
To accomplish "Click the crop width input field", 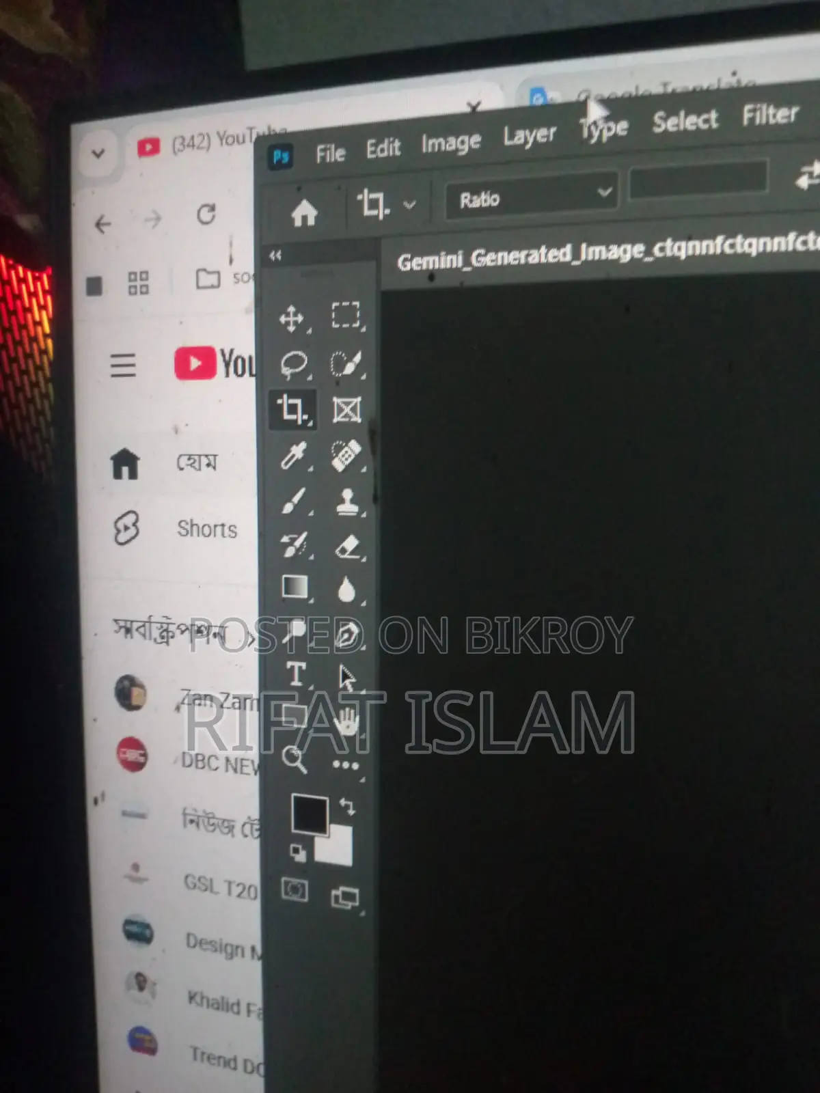I will [x=698, y=180].
